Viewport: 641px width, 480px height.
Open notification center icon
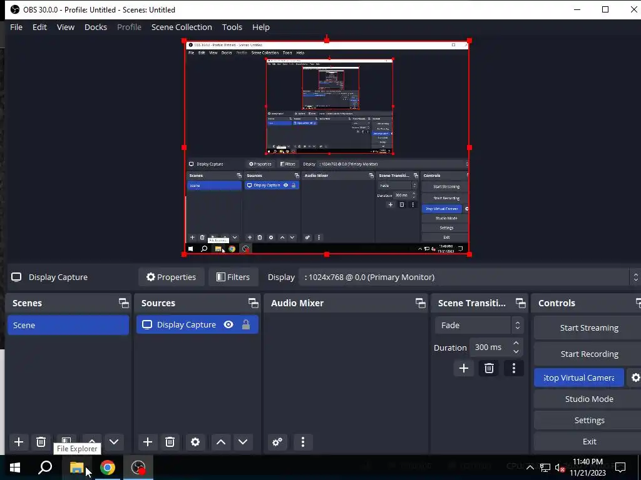pos(620,467)
